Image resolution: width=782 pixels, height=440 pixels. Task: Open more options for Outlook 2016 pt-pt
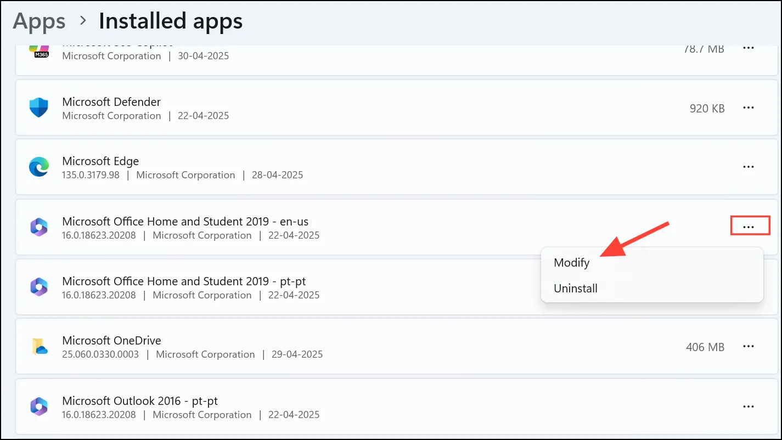[749, 407]
